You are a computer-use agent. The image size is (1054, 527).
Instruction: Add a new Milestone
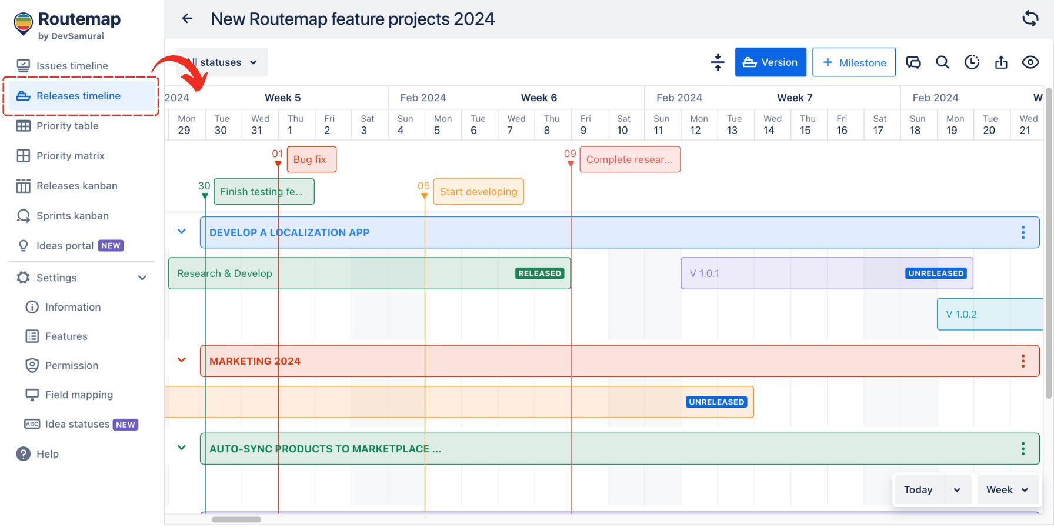coord(853,62)
